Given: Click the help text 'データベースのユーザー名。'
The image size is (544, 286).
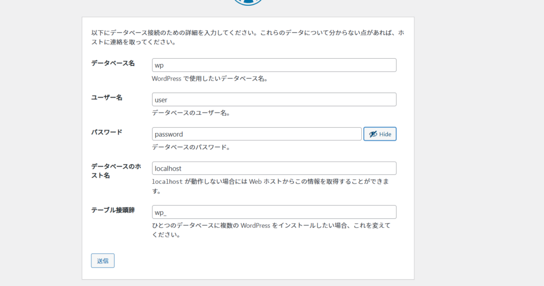Looking at the screenshot, I should pos(191,113).
